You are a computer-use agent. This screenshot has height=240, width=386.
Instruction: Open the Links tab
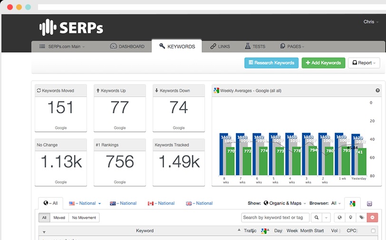point(220,46)
